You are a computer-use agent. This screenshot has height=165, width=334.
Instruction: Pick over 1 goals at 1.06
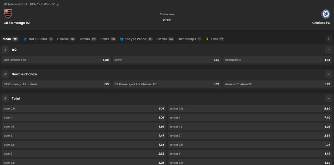84,118
